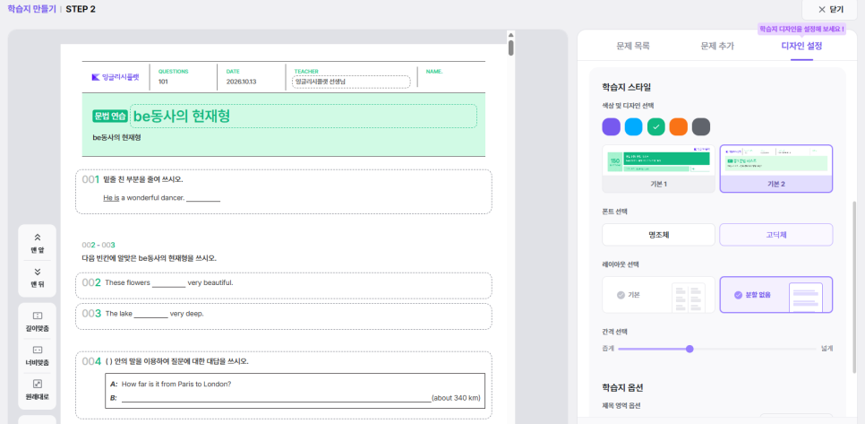Click the questions count 101
This screenshot has height=424, width=865.
point(163,82)
